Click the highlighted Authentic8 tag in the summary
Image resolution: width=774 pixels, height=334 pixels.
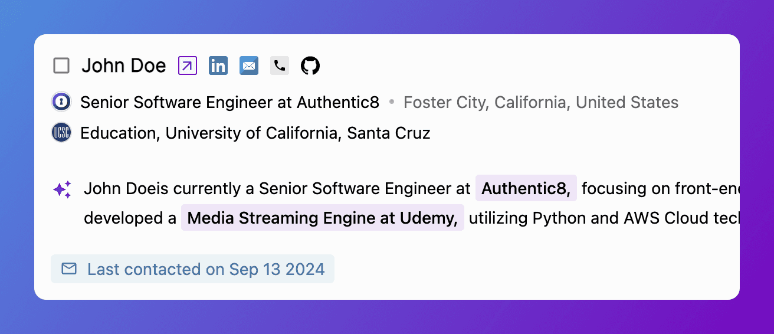pyautogui.click(x=526, y=189)
